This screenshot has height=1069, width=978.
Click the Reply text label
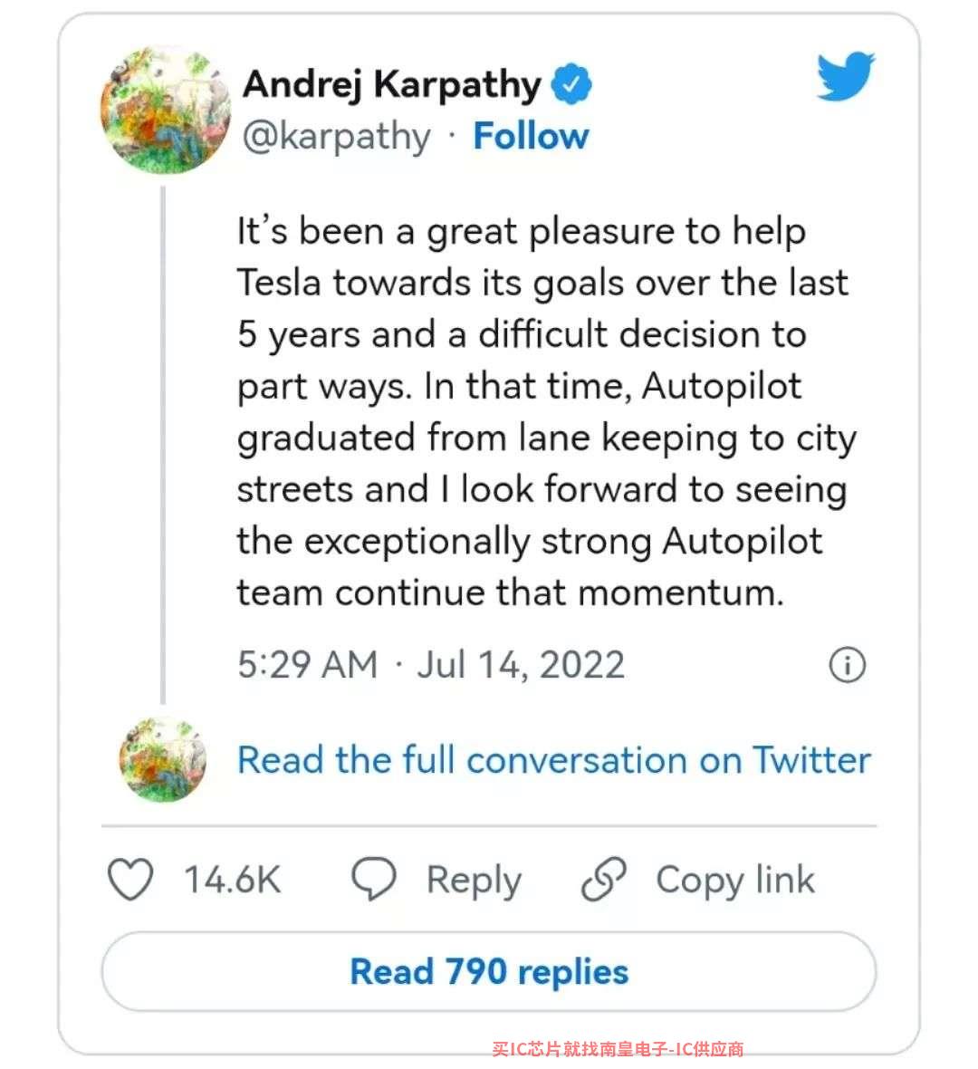(474, 881)
